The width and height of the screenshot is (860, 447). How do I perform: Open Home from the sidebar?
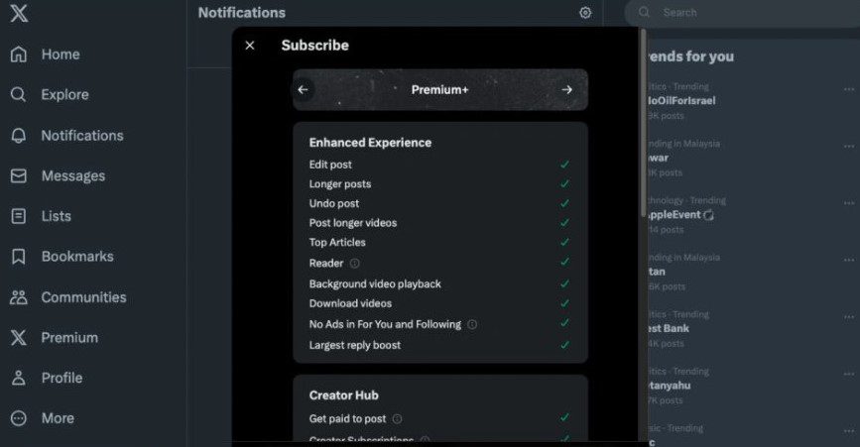click(x=45, y=55)
